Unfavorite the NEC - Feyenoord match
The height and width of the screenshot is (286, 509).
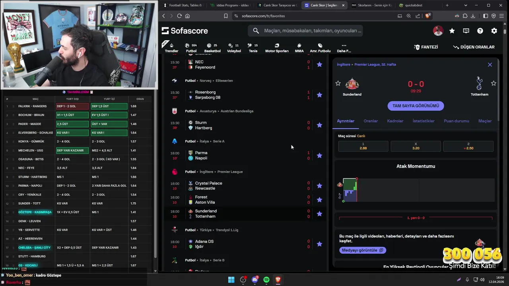[x=319, y=64]
